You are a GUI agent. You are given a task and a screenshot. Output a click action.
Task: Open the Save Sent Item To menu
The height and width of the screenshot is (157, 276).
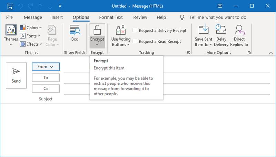click(204, 36)
